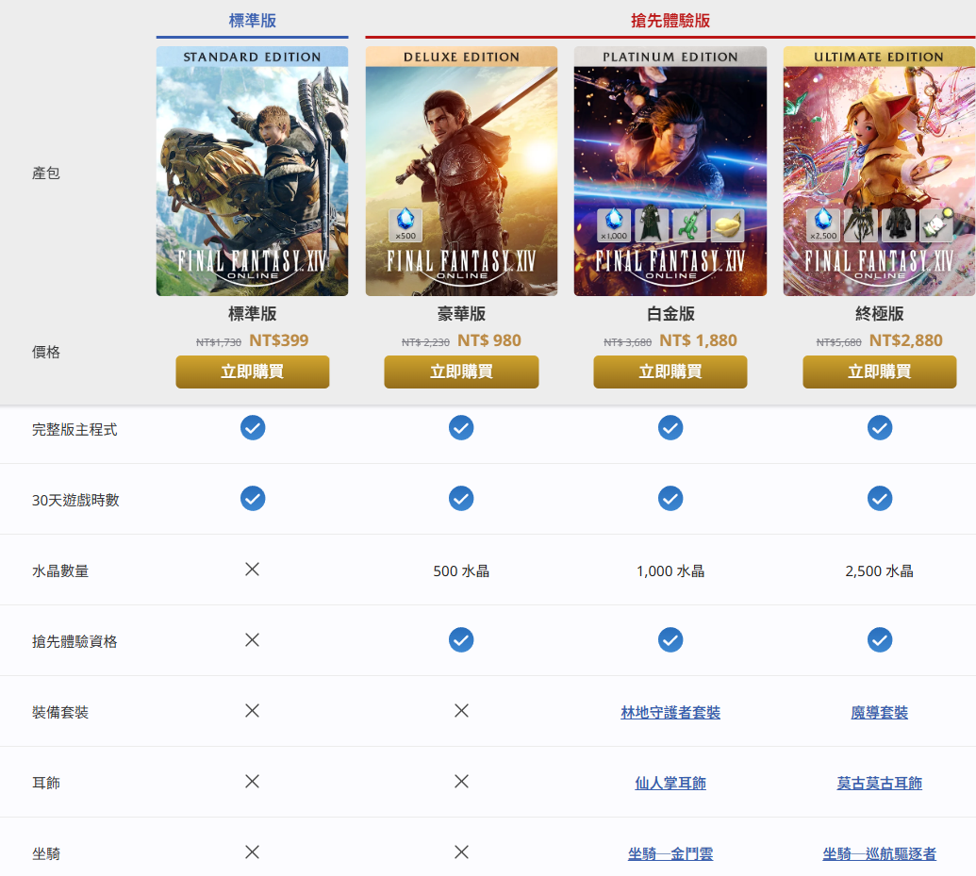Viewport: 976px width, 876px height.
Task: Click the 坐騎 X mark for 豪華版
Action: point(461,851)
